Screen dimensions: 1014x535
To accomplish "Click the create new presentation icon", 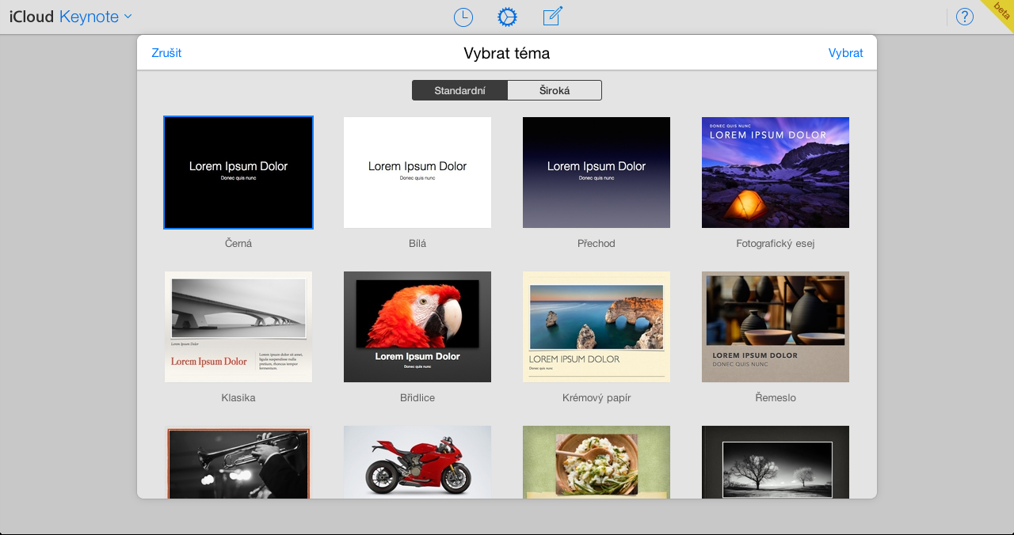I will point(552,17).
